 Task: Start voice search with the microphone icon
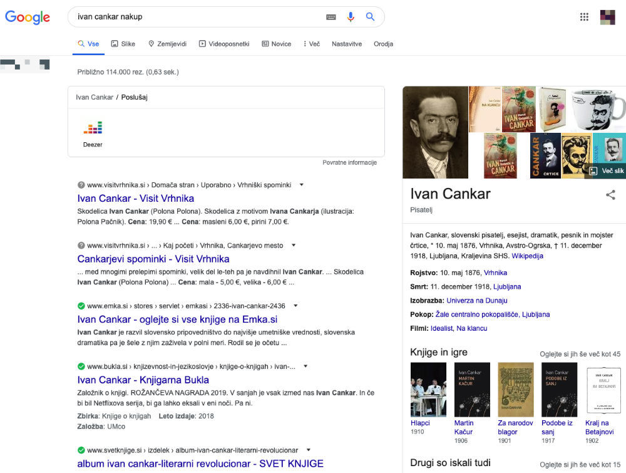[x=351, y=17]
